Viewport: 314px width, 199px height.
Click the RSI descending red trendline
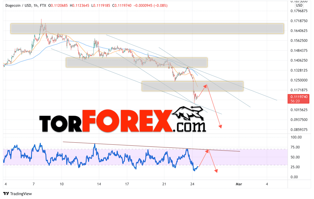tap(151, 147)
